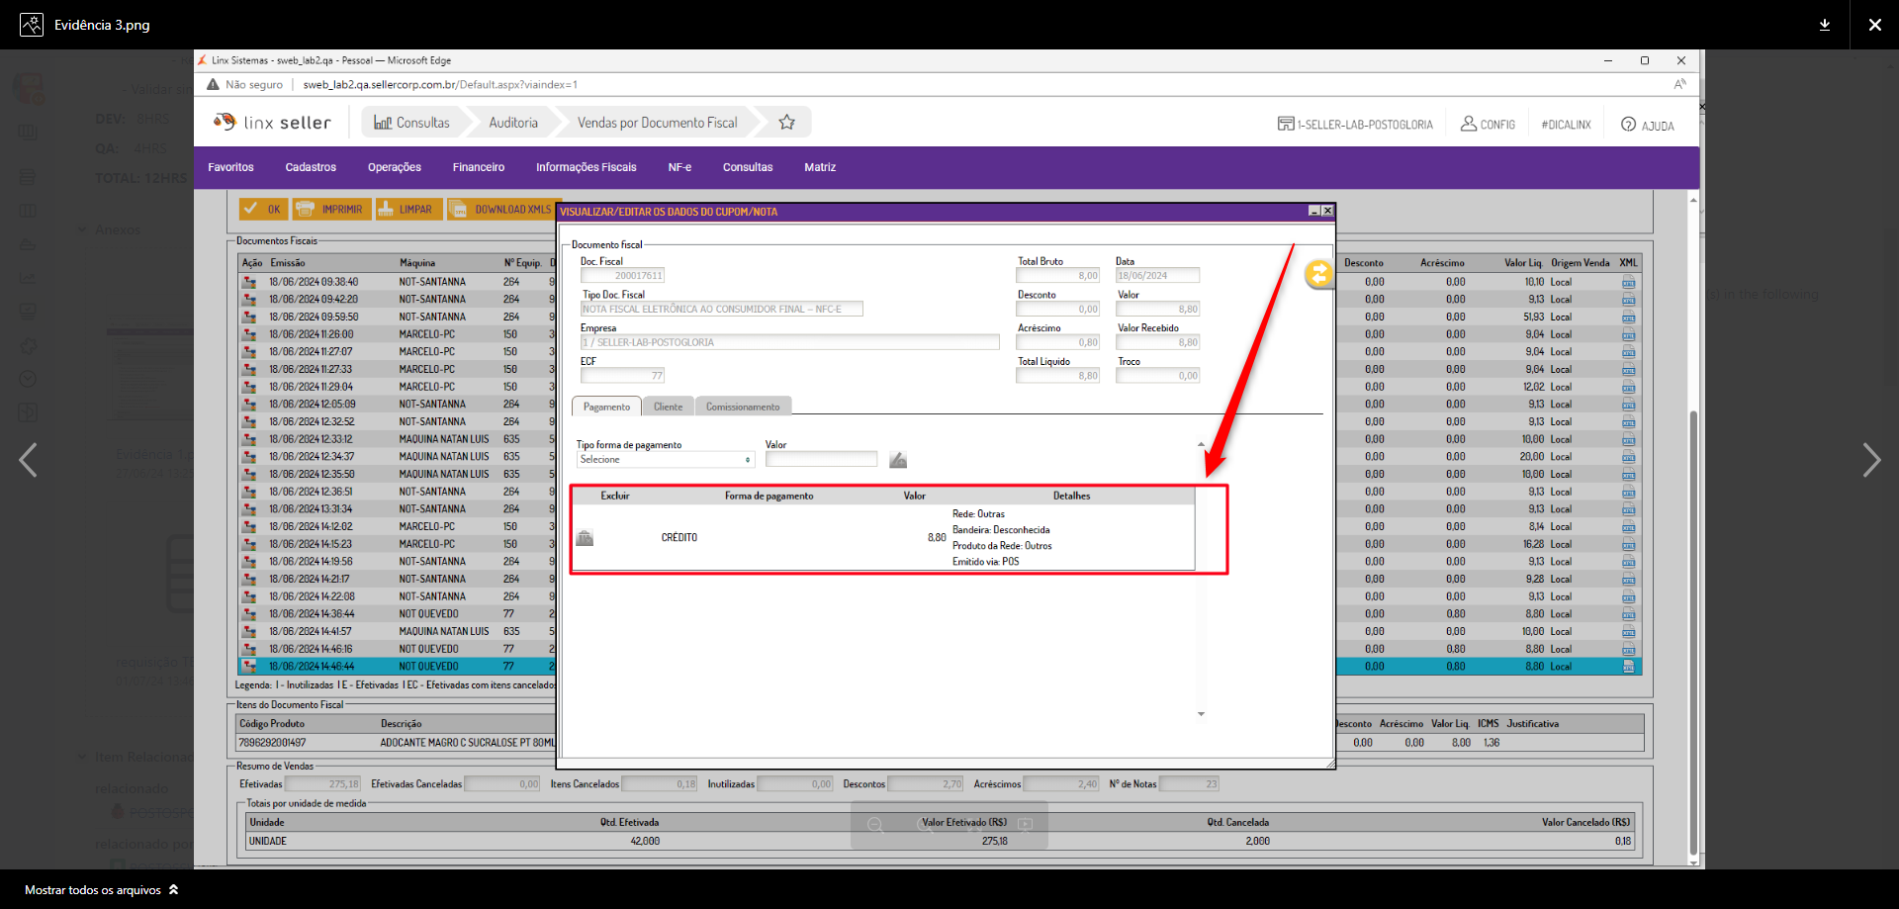Image resolution: width=1899 pixels, height=909 pixels.
Task: Click the Data field showing 18/06/2024
Action: click(1157, 276)
